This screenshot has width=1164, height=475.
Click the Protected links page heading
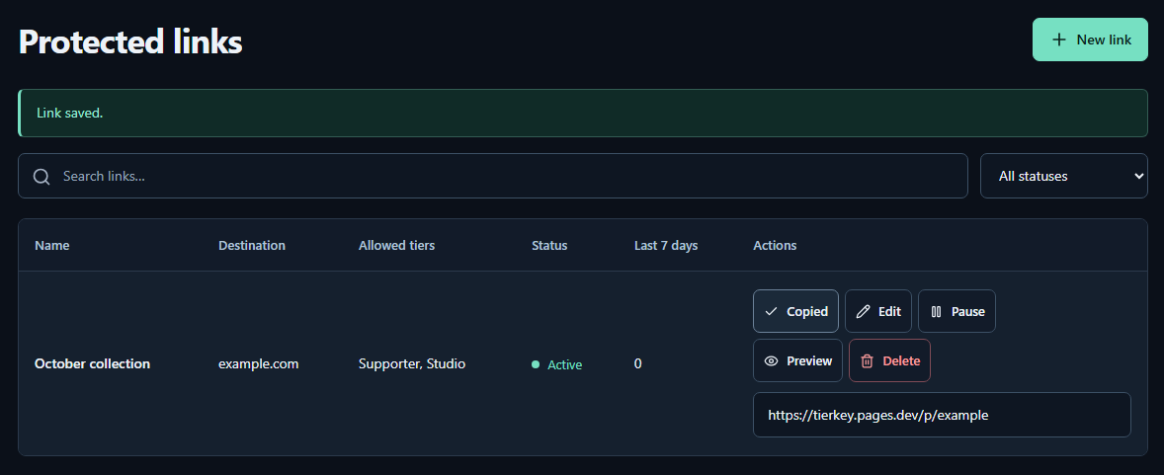tap(130, 41)
